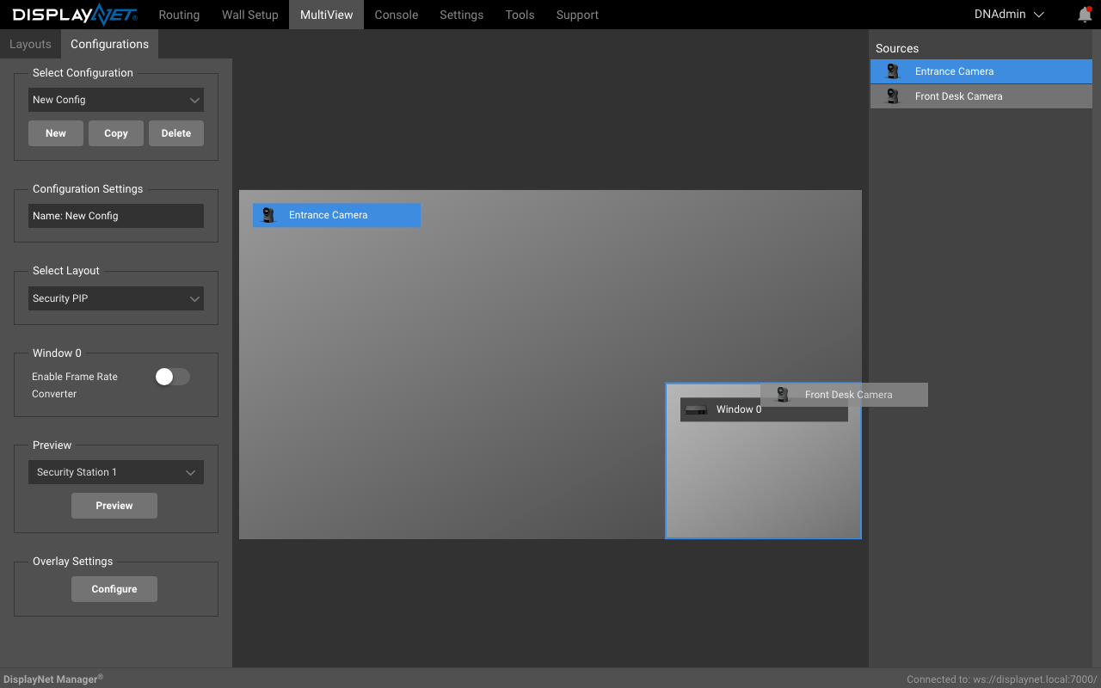1101x688 pixels.
Task: Click the camera icon on the dragged Front Desk Camera
Action: tap(783, 395)
